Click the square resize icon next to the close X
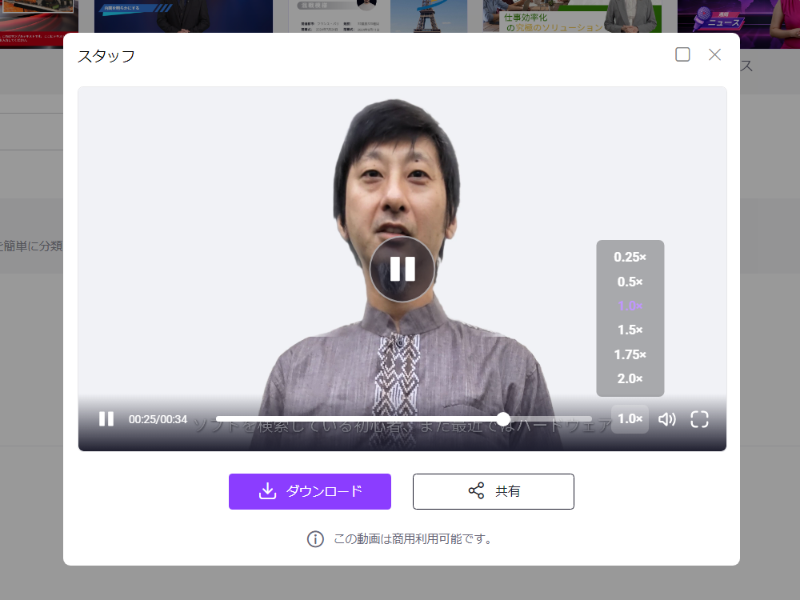Image resolution: width=800 pixels, height=600 pixels. pyautogui.click(x=682, y=54)
